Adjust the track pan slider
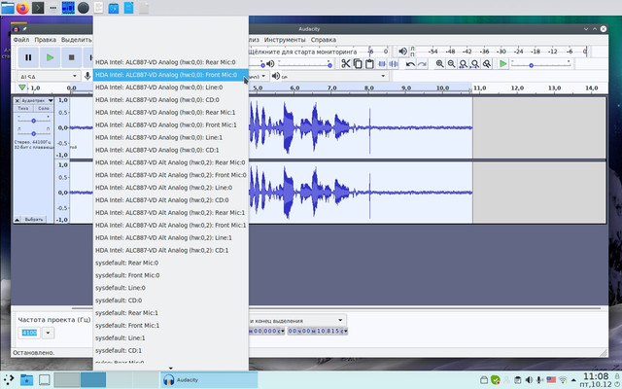Screen dimensions: 622x389 (34, 133)
